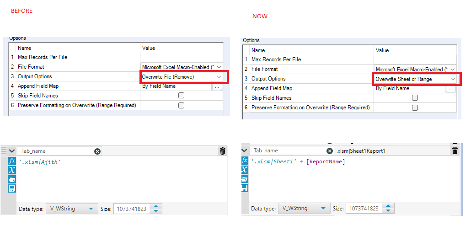The width and height of the screenshot is (476, 226).
Task: Open the Append Field Map ellipsis in BEFORE options
Action: click(x=217, y=86)
